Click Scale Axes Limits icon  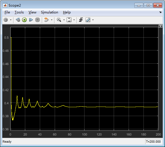tap(69, 20)
